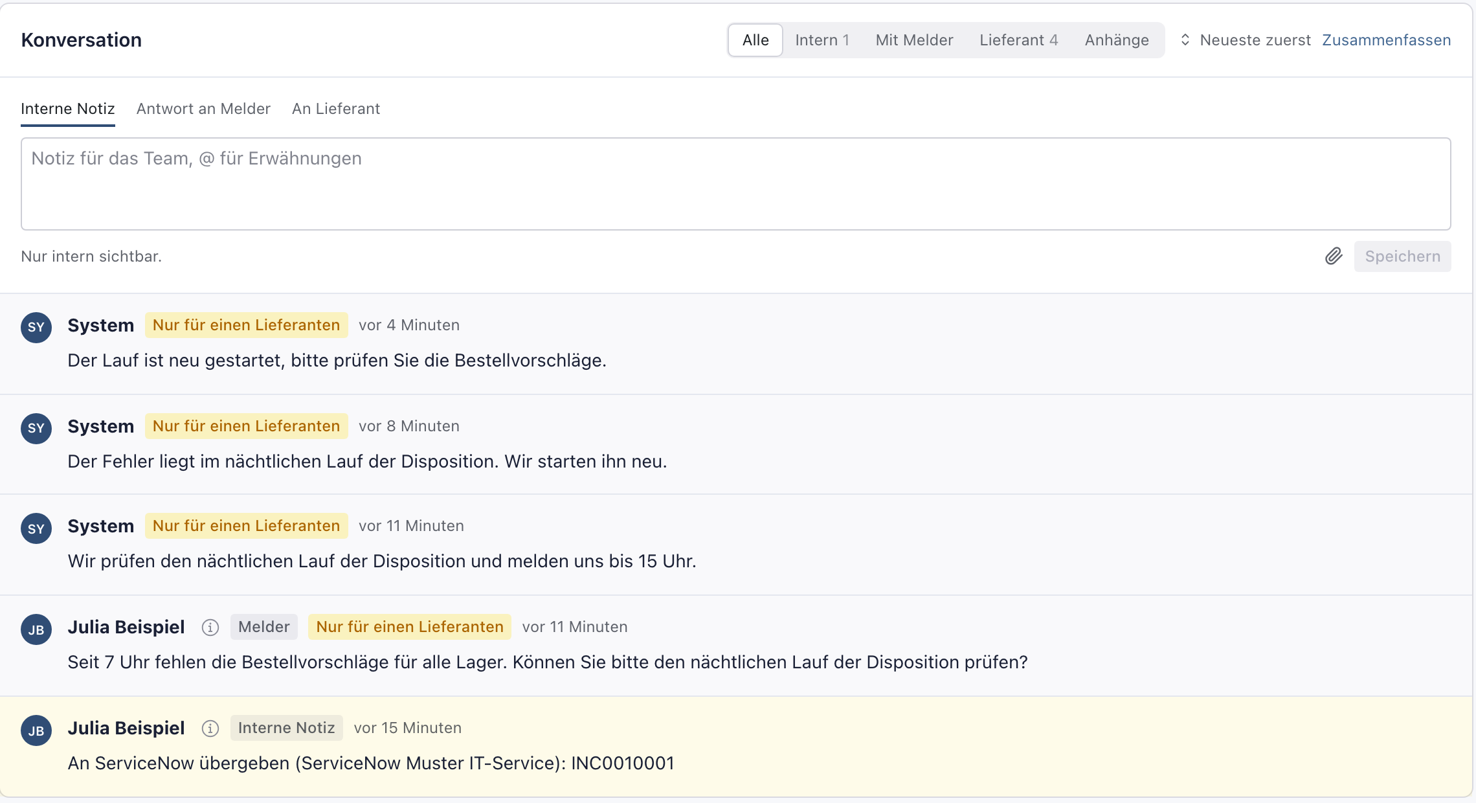Click info icon beside Julia Beispiel Melder
Viewport: 1476px width, 803px height.
click(x=210, y=628)
